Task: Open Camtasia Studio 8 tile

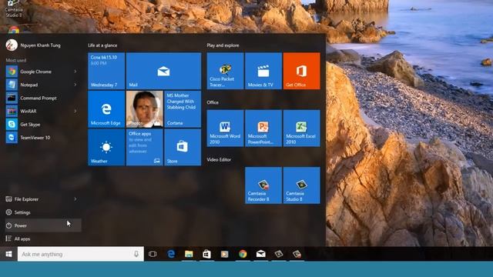Action: click(301, 185)
